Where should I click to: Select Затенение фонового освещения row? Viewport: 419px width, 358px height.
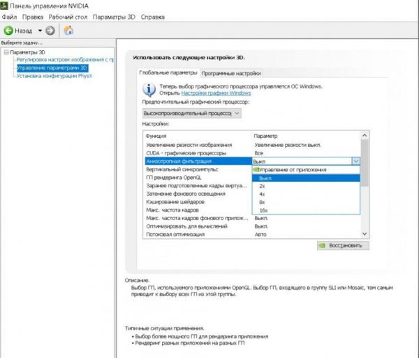pos(198,194)
